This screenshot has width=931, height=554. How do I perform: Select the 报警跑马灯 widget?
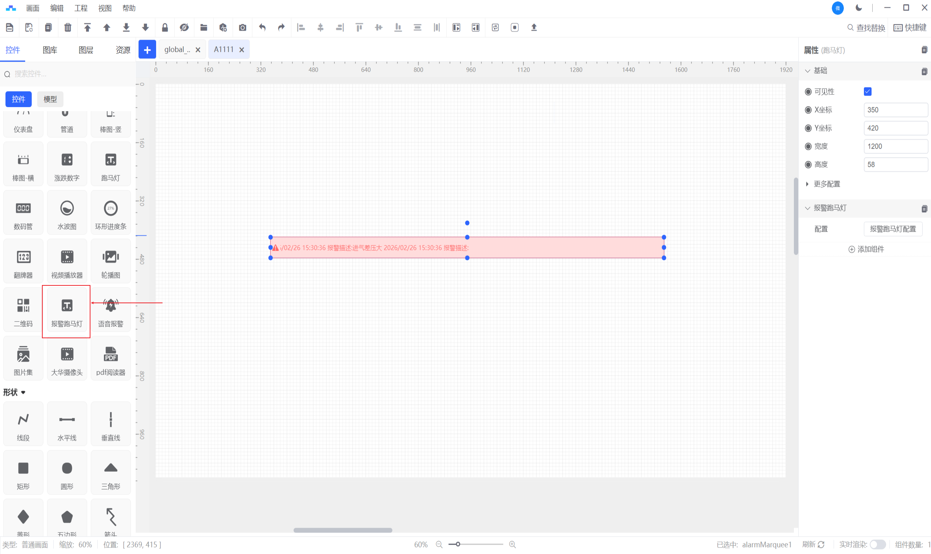coord(67,311)
